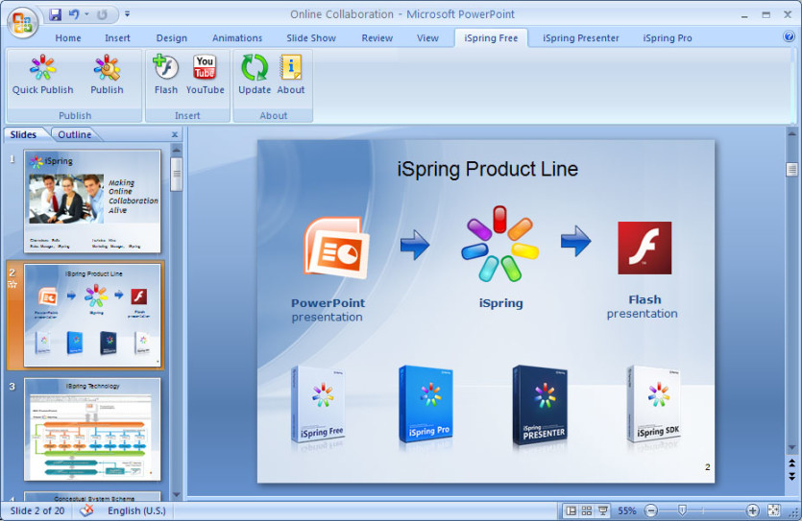The width and height of the screenshot is (802, 521).
Task: Open the About iSpring info
Action: 291,75
